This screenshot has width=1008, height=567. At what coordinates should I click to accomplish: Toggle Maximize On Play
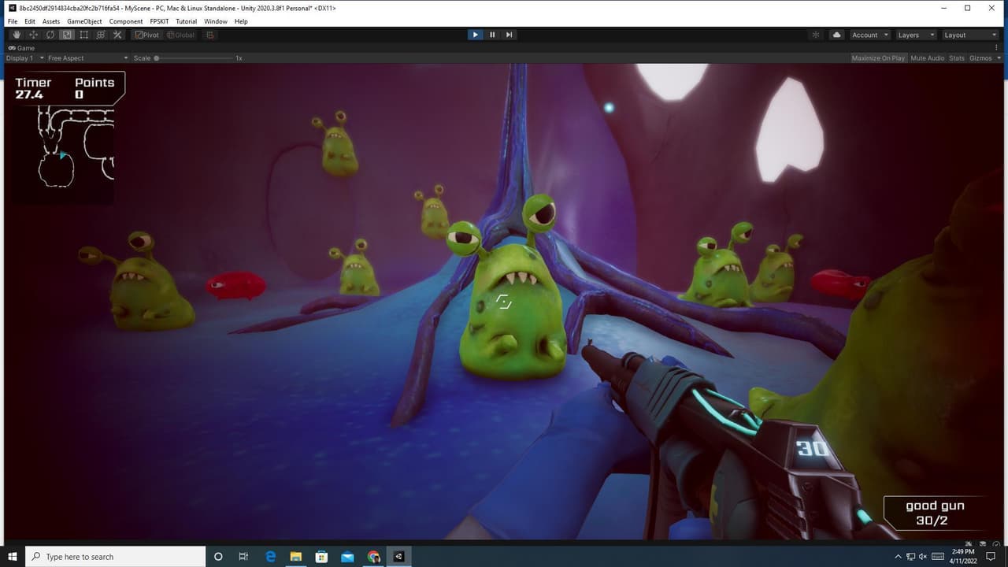click(x=878, y=58)
